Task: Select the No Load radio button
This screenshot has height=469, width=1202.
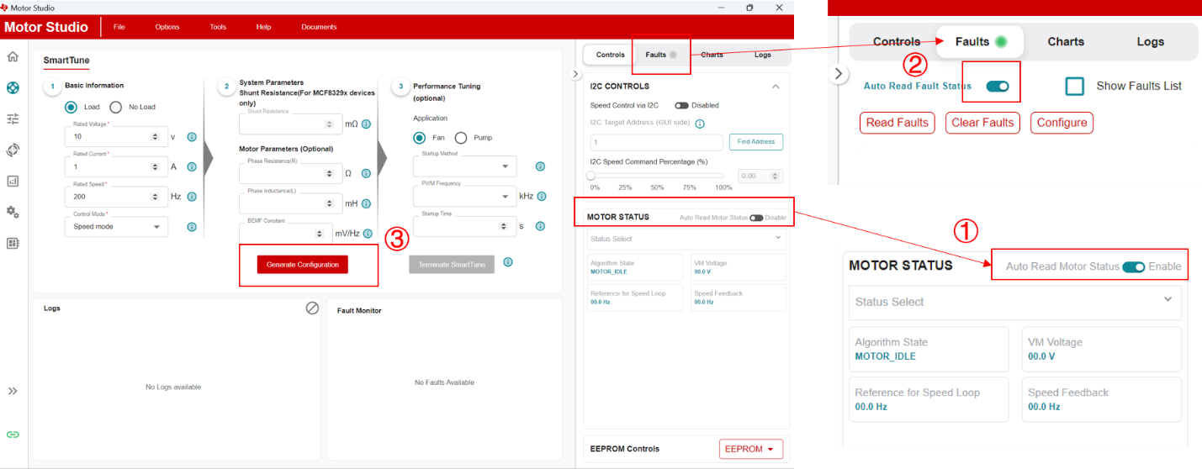Action: point(116,107)
